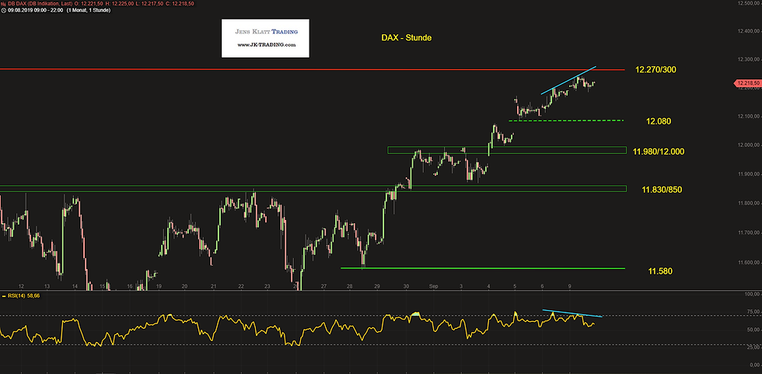Click the Sep label on the date axis
The width and height of the screenshot is (762, 374).
click(x=434, y=287)
